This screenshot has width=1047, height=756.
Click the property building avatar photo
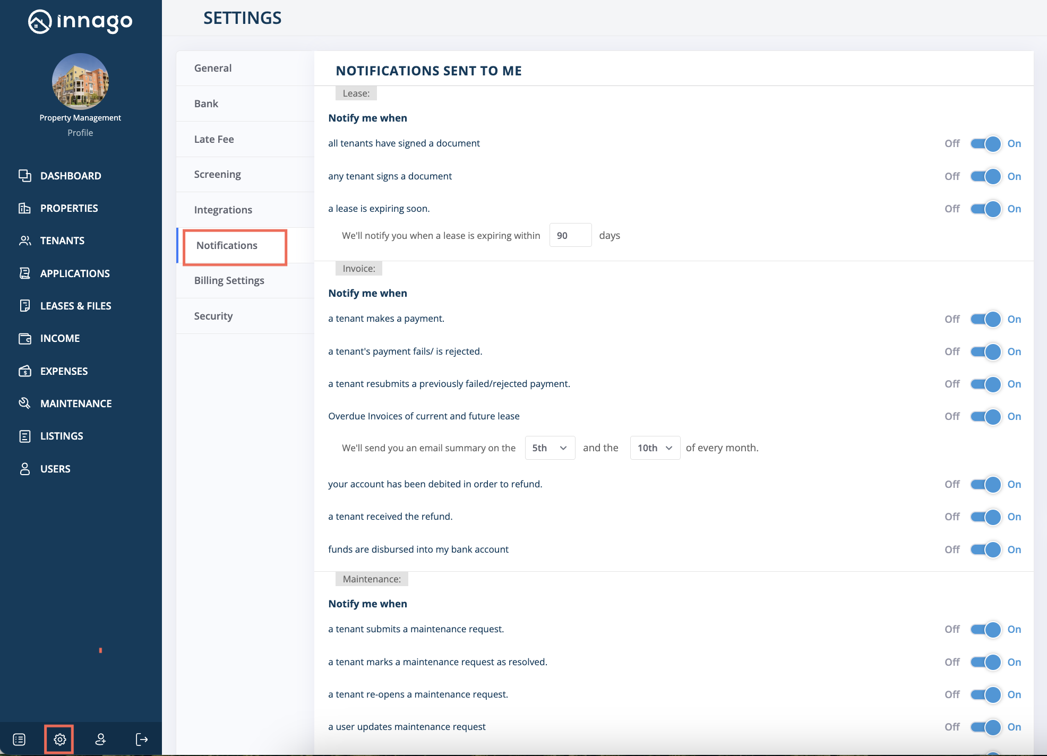[80, 81]
